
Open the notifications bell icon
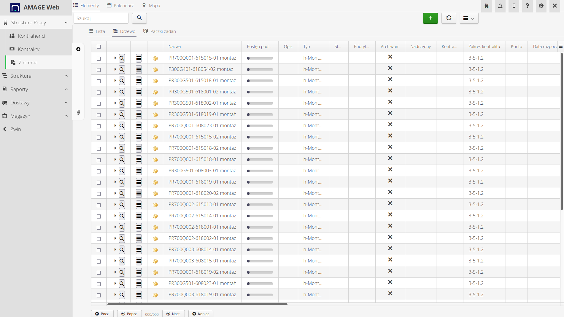click(x=500, y=6)
